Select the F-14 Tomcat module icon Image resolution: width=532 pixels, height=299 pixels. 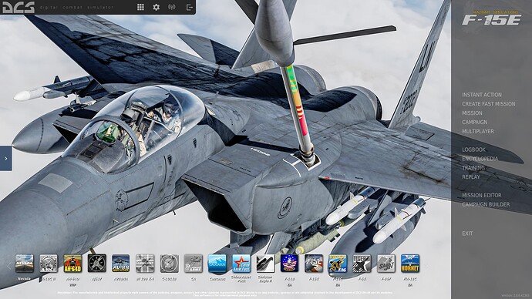click(x=289, y=264)
